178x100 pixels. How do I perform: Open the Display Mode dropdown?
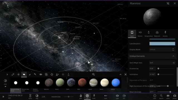tap(162, 49)
